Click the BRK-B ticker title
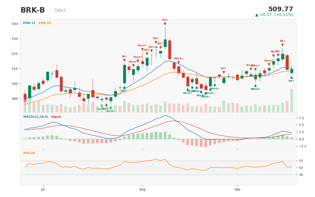Viewport: 315px width, 197px height. (x=33, y=11)
